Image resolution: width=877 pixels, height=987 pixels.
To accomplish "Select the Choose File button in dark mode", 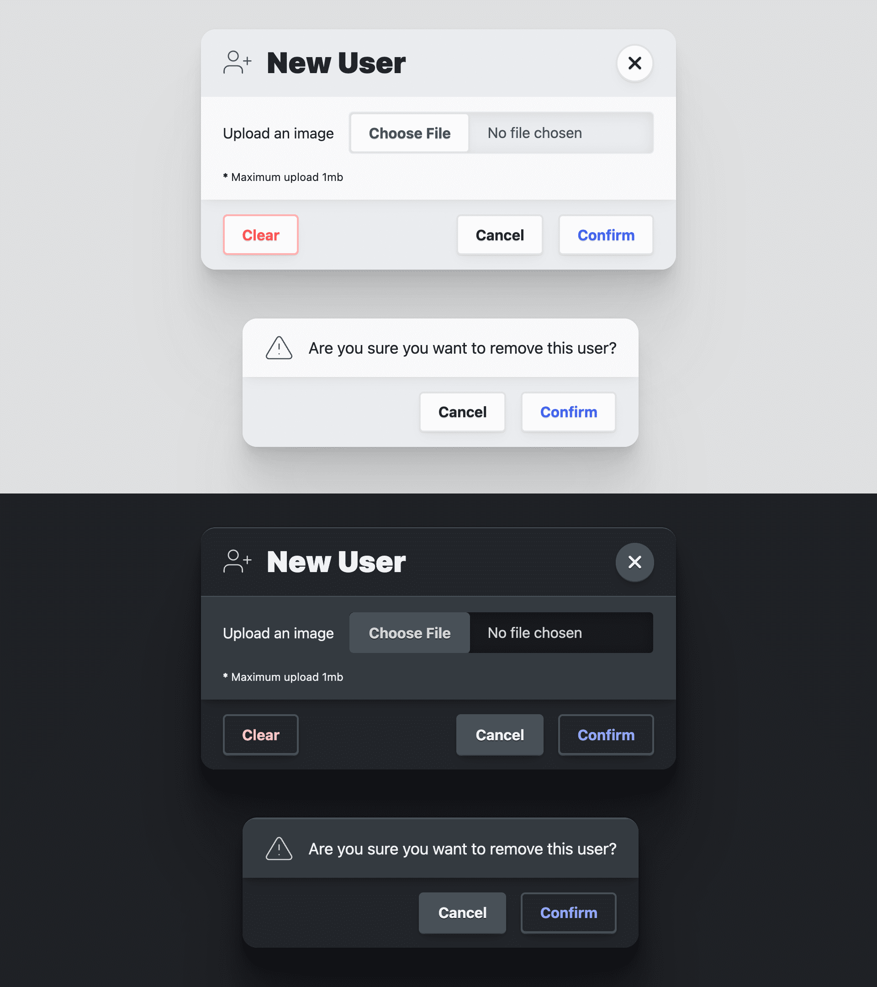I will click(x=409, y=632).
